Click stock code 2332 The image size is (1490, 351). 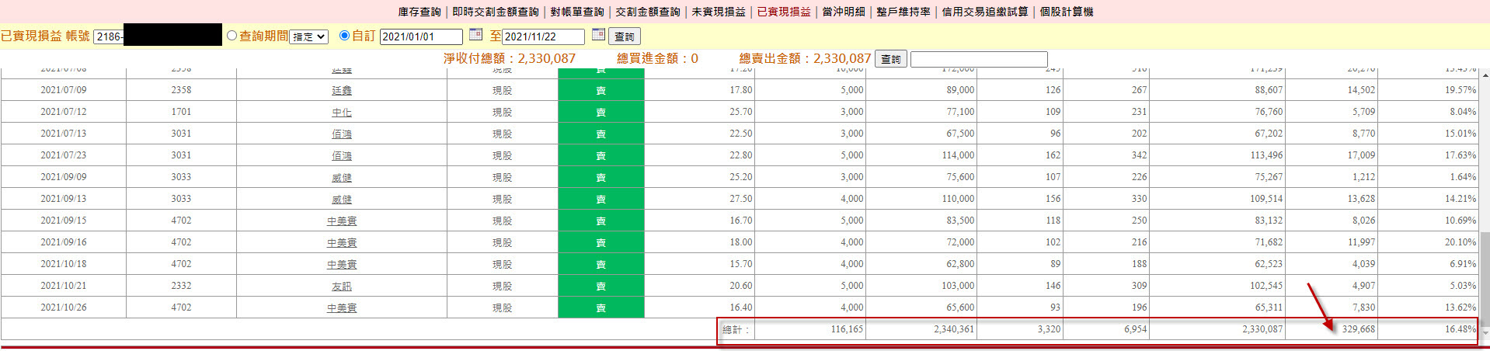[181, 286]
